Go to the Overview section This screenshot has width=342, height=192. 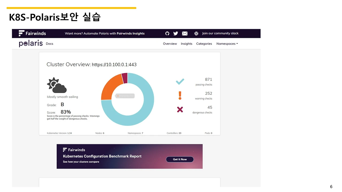[x=170, y=44]
